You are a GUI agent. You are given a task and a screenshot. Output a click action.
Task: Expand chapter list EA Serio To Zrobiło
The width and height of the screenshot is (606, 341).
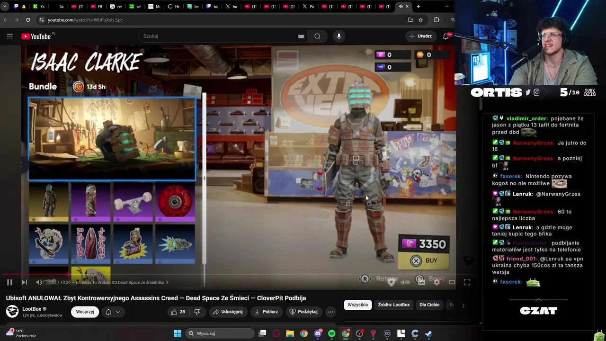point(122,282)
